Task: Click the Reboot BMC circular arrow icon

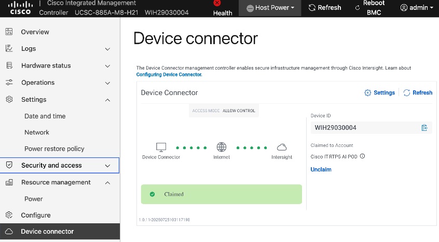Action: click(x=358, y=8)
